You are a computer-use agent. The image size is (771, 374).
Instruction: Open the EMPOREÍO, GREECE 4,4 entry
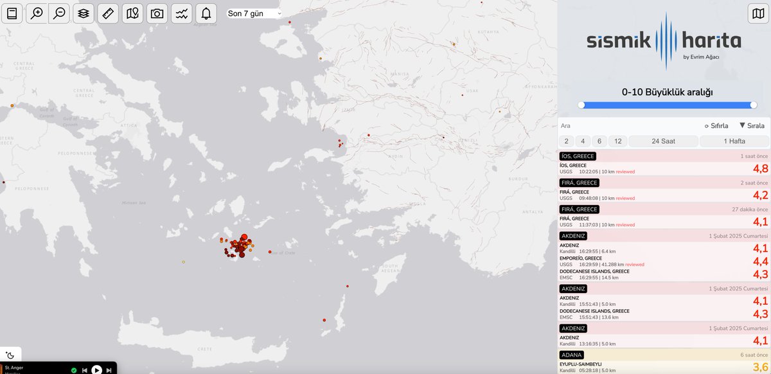click(664, 261)
